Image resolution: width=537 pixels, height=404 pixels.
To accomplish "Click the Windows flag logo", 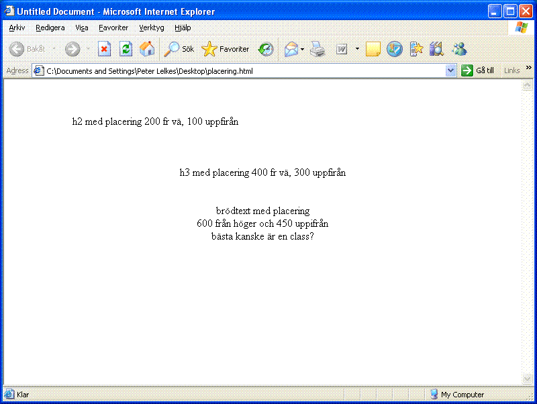I will pyautogui.click(x=521, y=28).
